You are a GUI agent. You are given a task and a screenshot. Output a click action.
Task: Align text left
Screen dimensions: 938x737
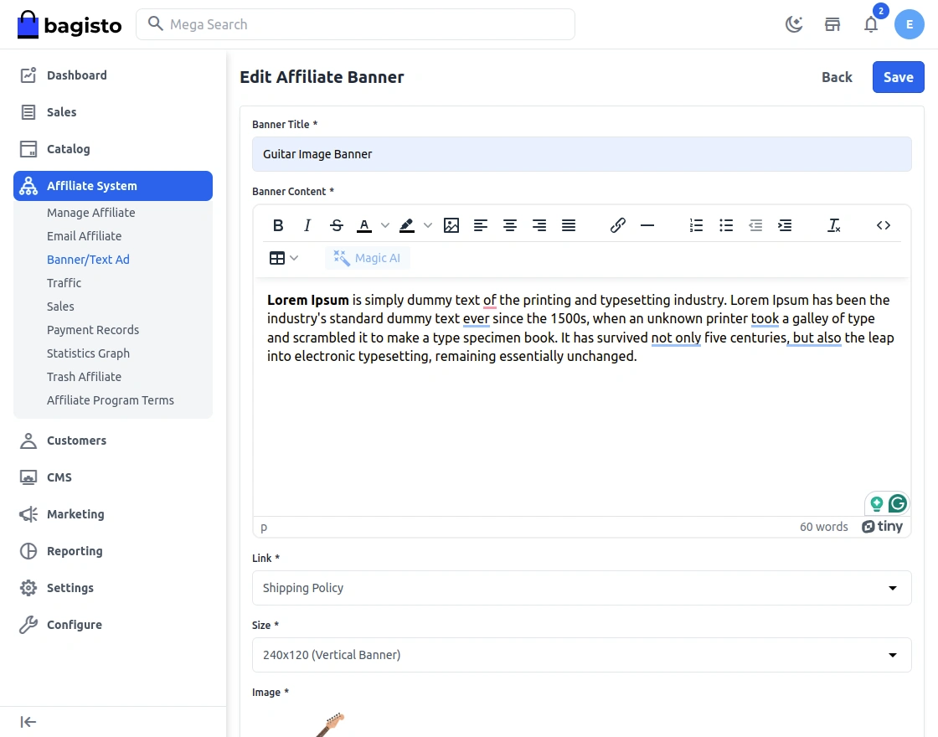click(481, 225)
